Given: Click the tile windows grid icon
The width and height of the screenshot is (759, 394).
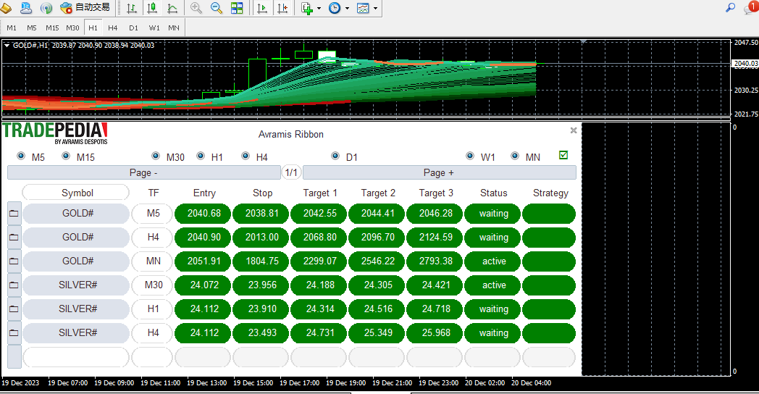Looking at the screenshot, I should point(237,8).
